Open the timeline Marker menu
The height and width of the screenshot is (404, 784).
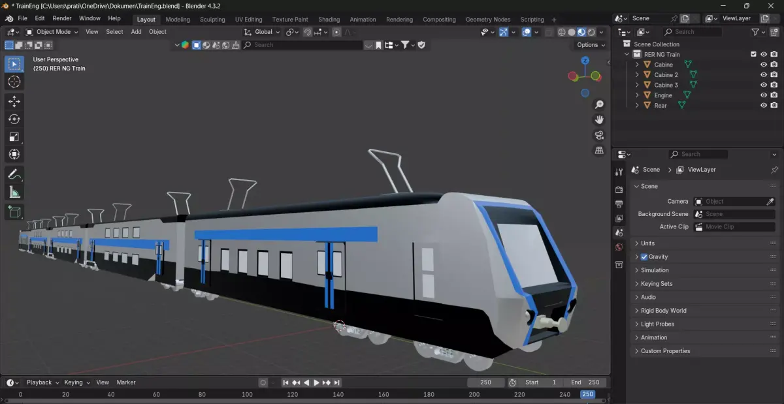pos(126,382)
